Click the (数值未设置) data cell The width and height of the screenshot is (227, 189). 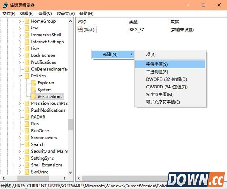click(182, 30)
